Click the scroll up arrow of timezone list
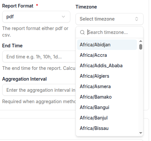 (141, 41)
